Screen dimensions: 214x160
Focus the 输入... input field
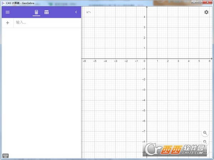pos(47,23)
